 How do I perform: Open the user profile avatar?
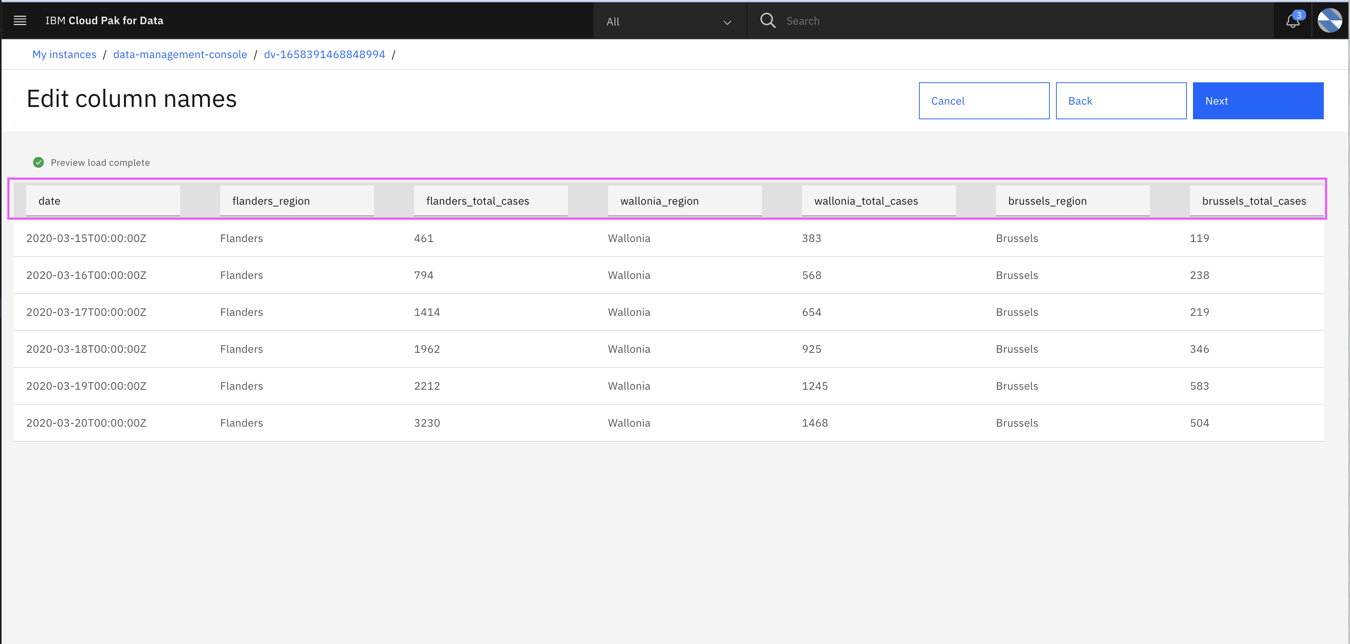coord(1330,20)
